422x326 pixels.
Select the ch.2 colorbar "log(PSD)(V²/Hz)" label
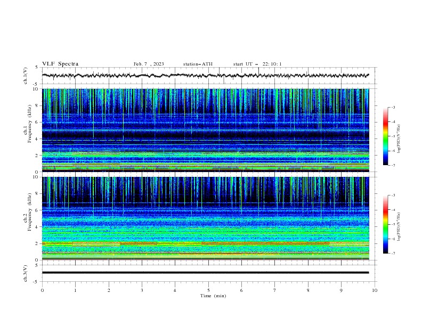point(399,227)
